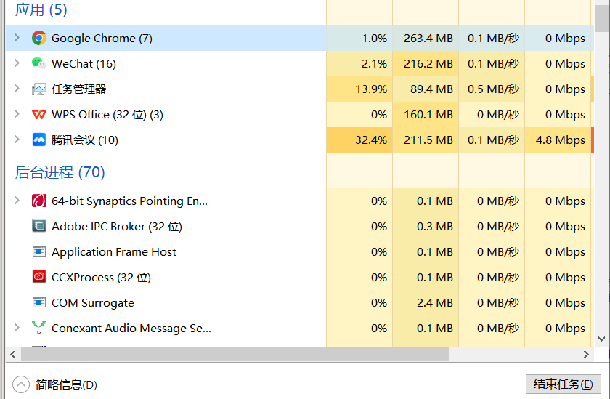Click the WeChat app icon
This screenshot has width=610, height=399.
[39, 64]
